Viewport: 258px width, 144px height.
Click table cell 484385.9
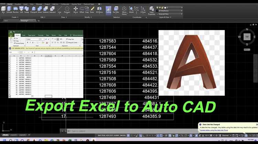[x=152, y=116]
